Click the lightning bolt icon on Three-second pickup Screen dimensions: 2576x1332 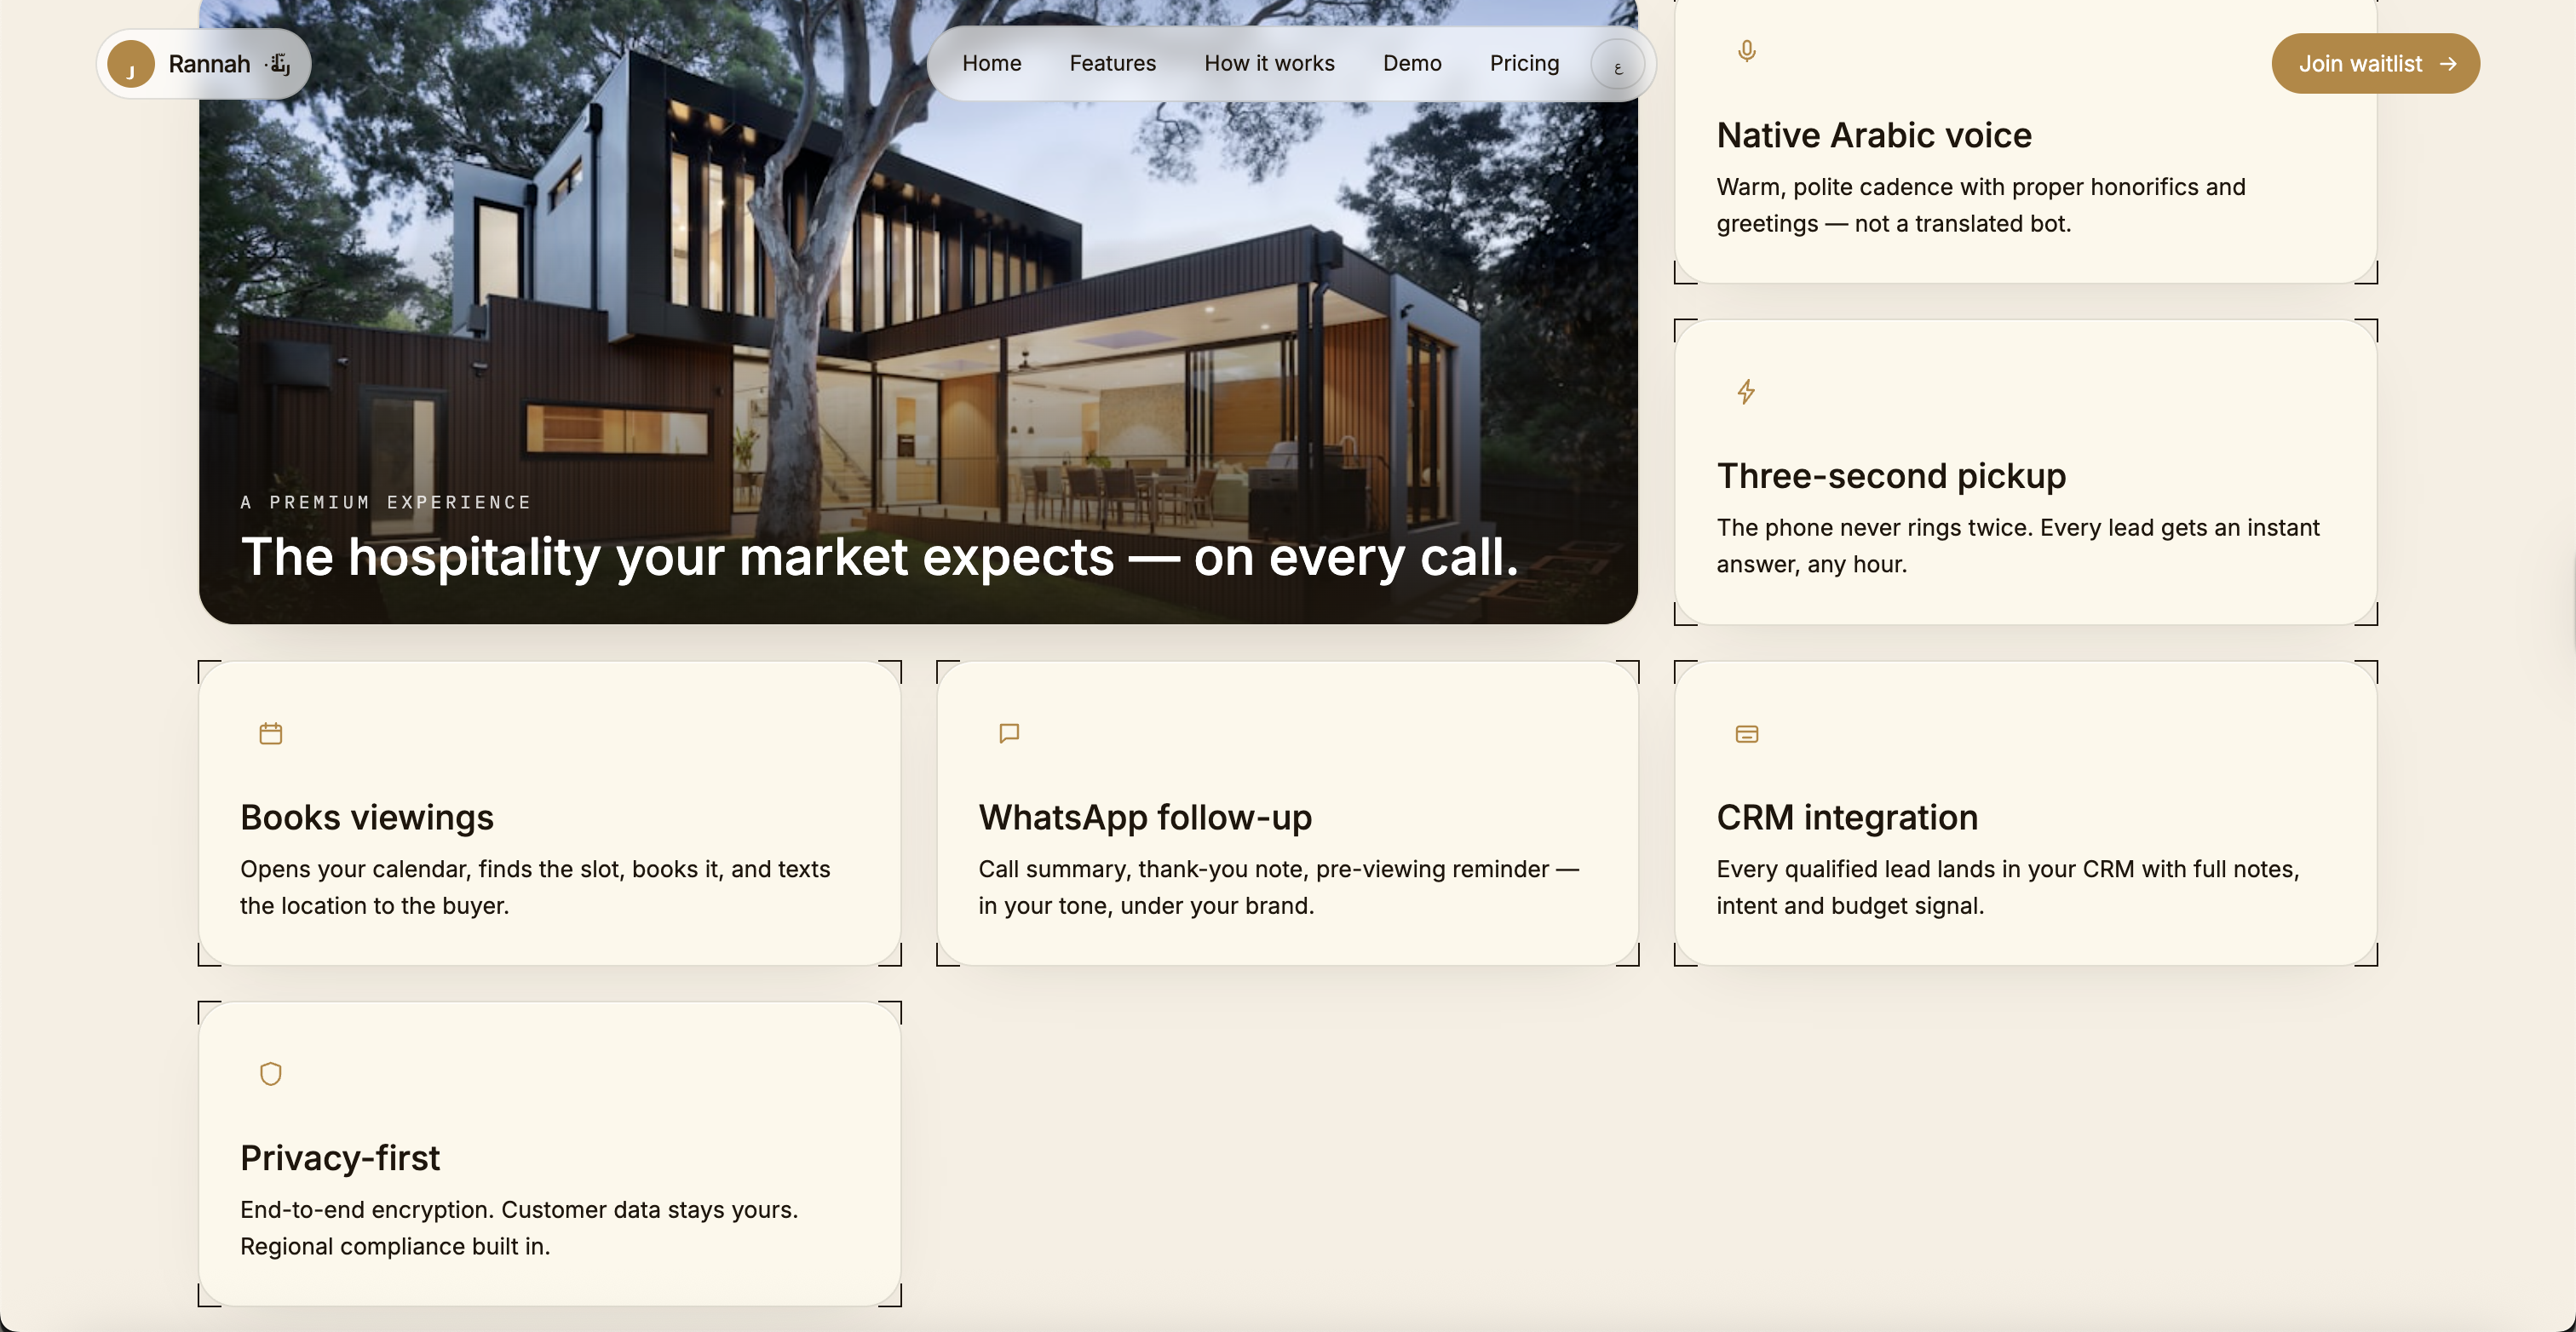pos(1746,391)
